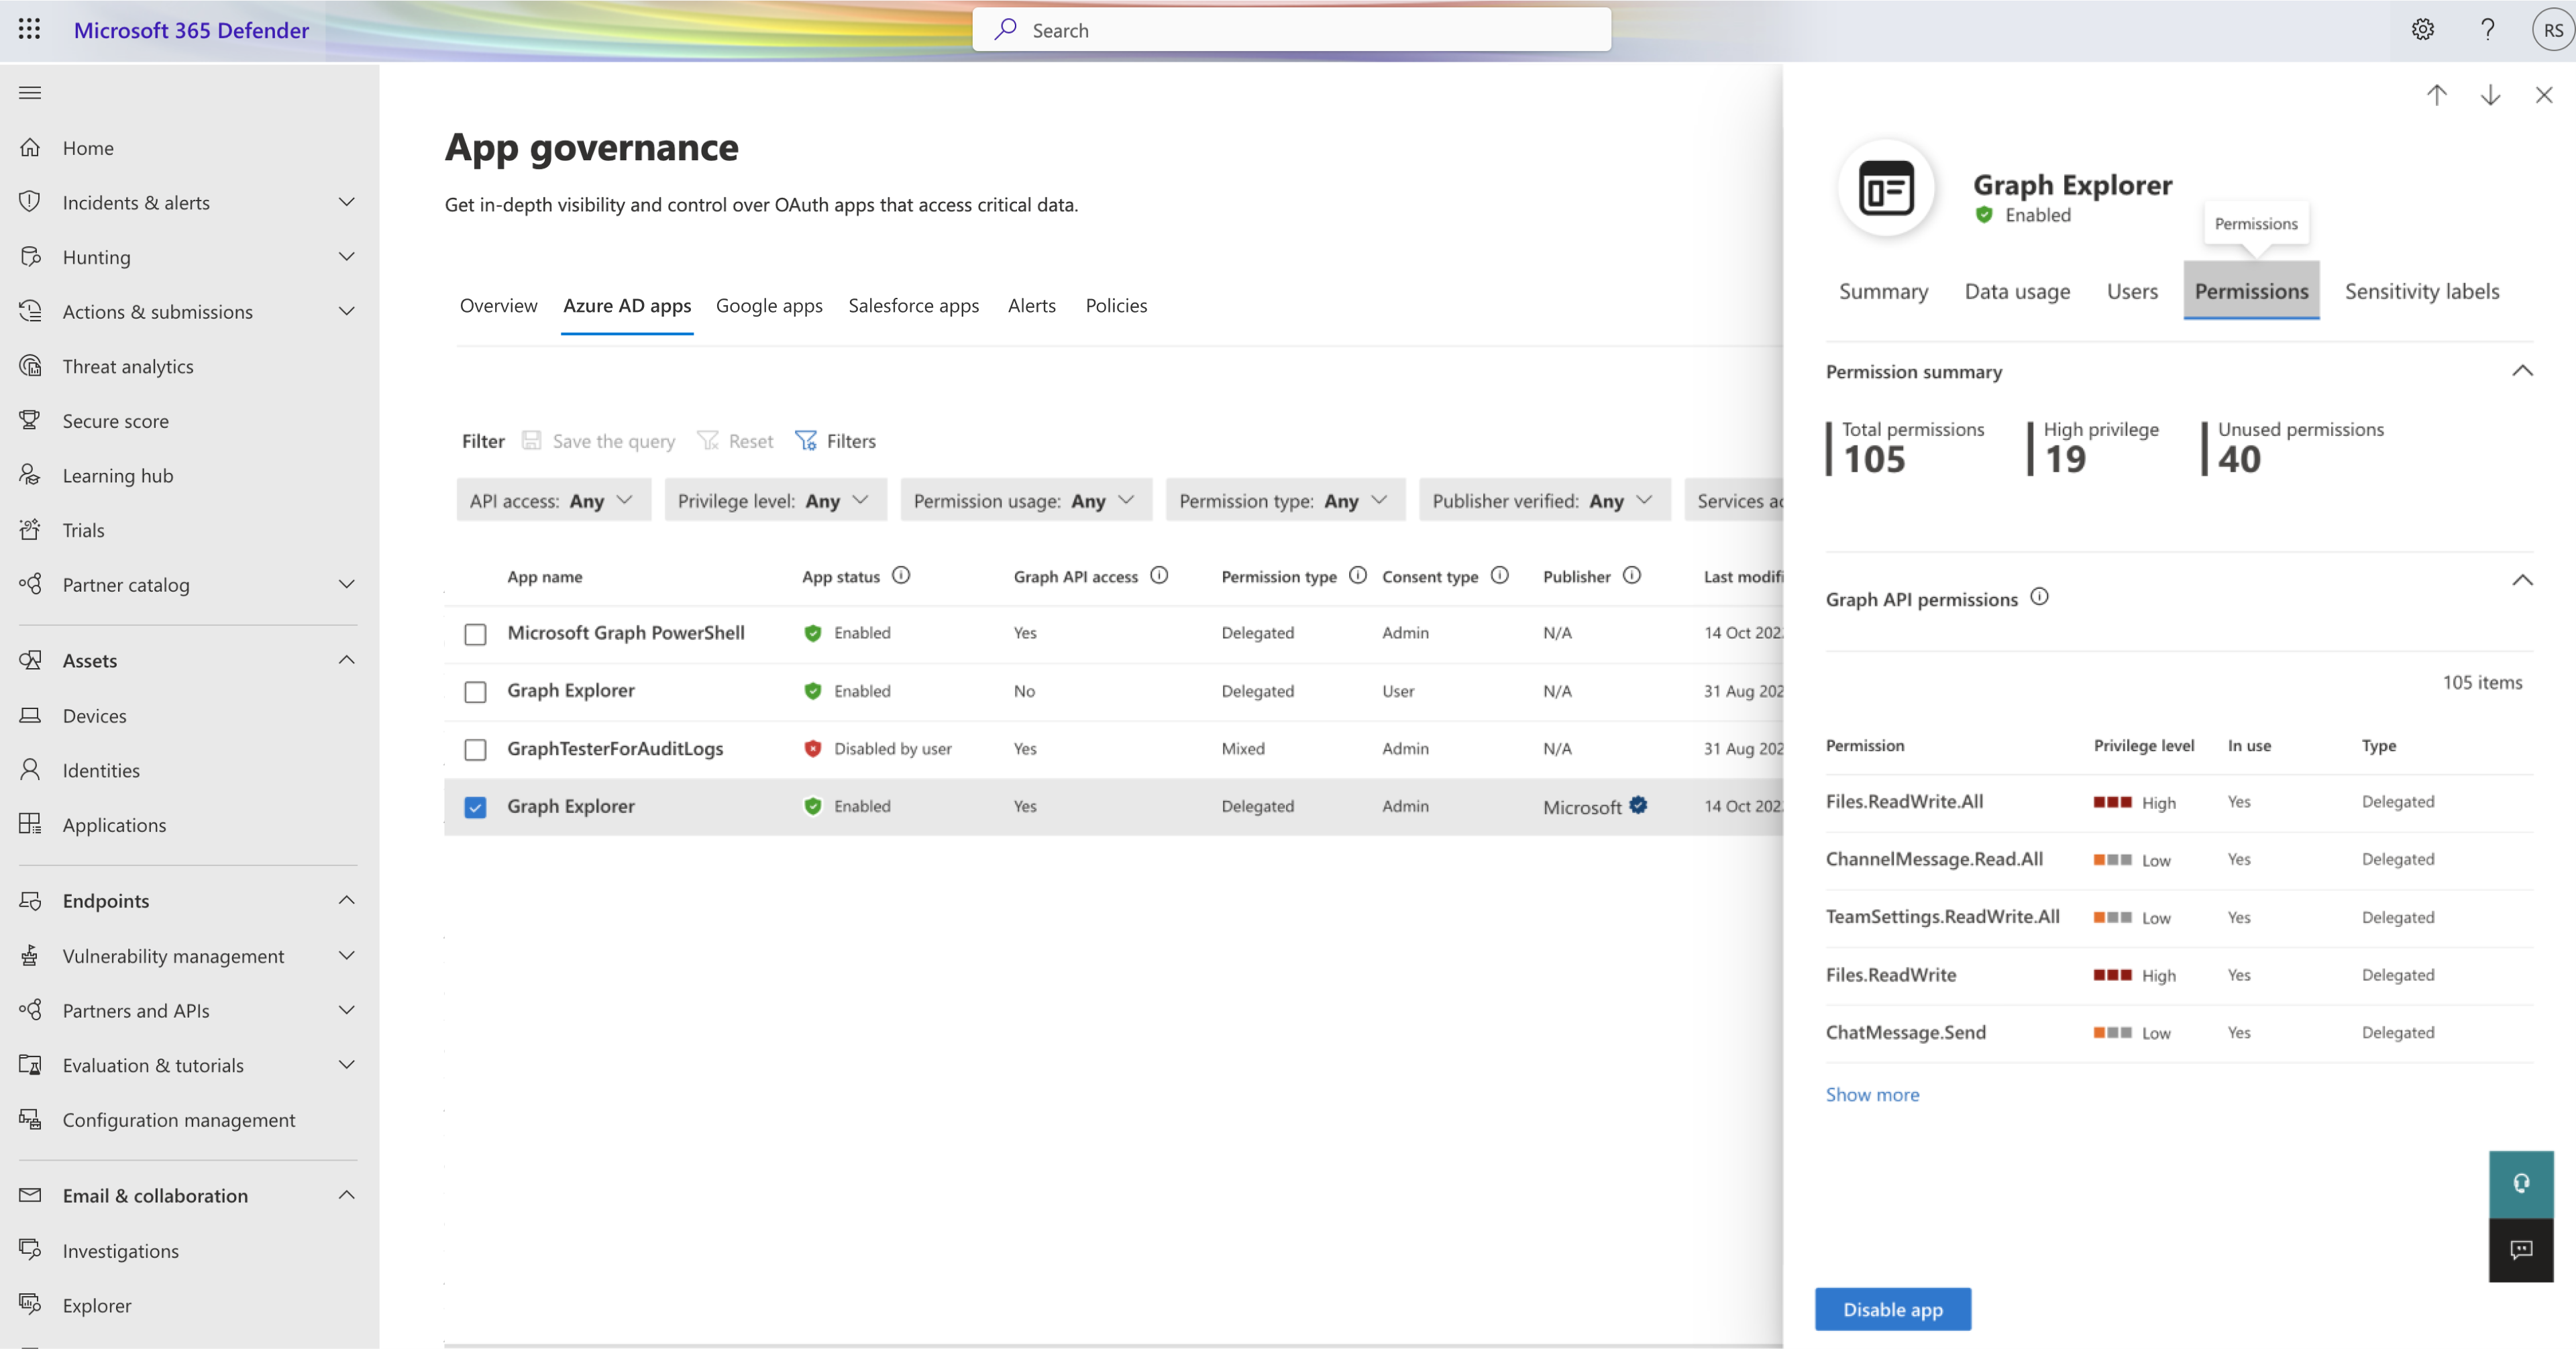Click the Secure score sidebar icon
This screenshot has height=1349, width=2576.
tap(31, 419)
